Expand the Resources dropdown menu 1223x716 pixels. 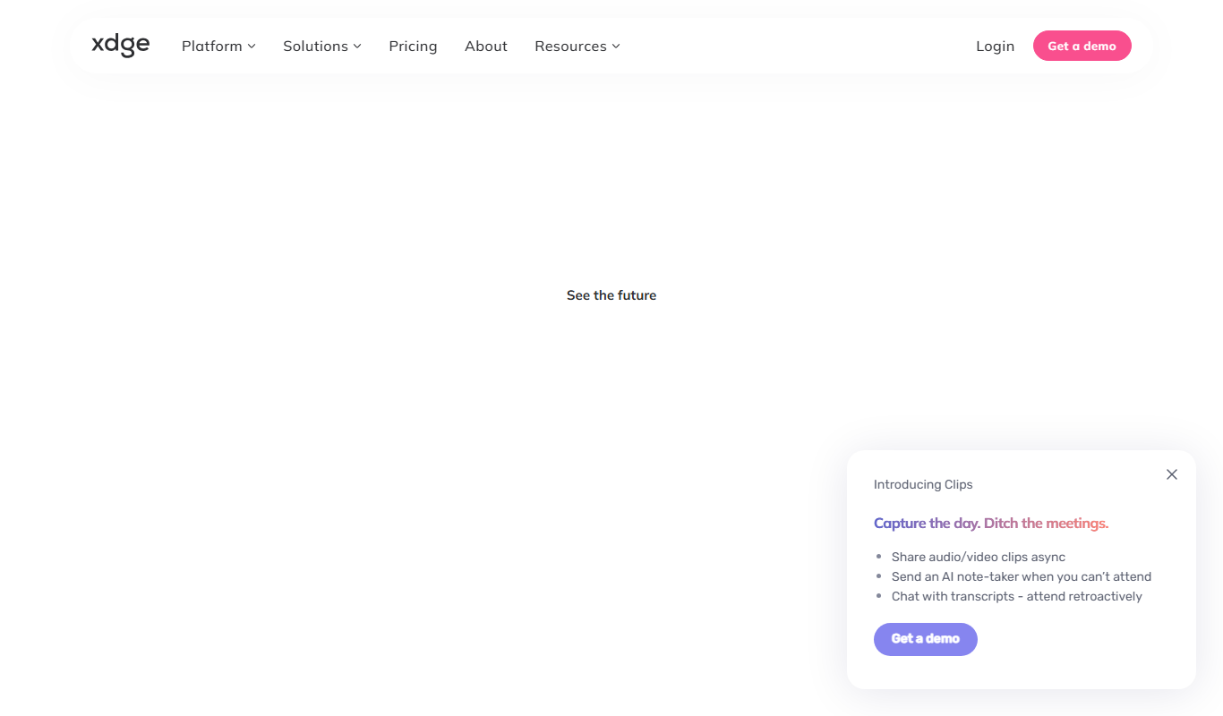[x=577, y=46]
